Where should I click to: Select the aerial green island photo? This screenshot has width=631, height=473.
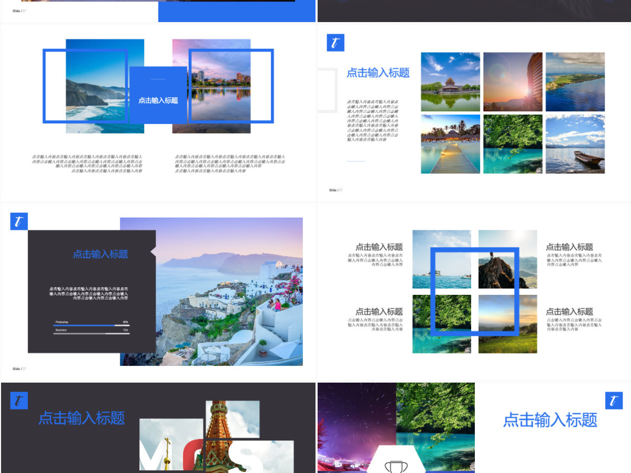point(575,82)
